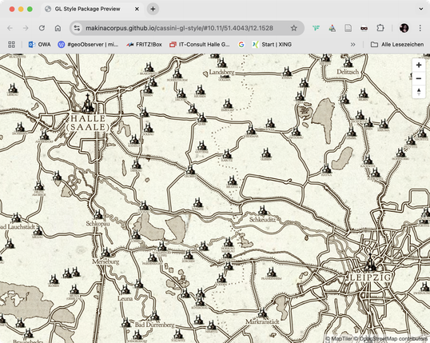430x343 pixels.
Task: Open OWA bookmark
Action: (x=39, y=45)
